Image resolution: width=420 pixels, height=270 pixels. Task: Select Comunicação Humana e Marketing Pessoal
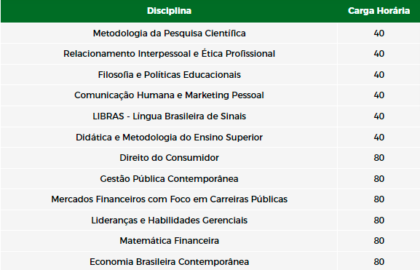169,95
